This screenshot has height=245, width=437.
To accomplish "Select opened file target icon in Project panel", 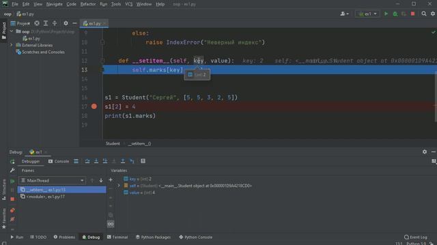I will [x=37, y=23].
